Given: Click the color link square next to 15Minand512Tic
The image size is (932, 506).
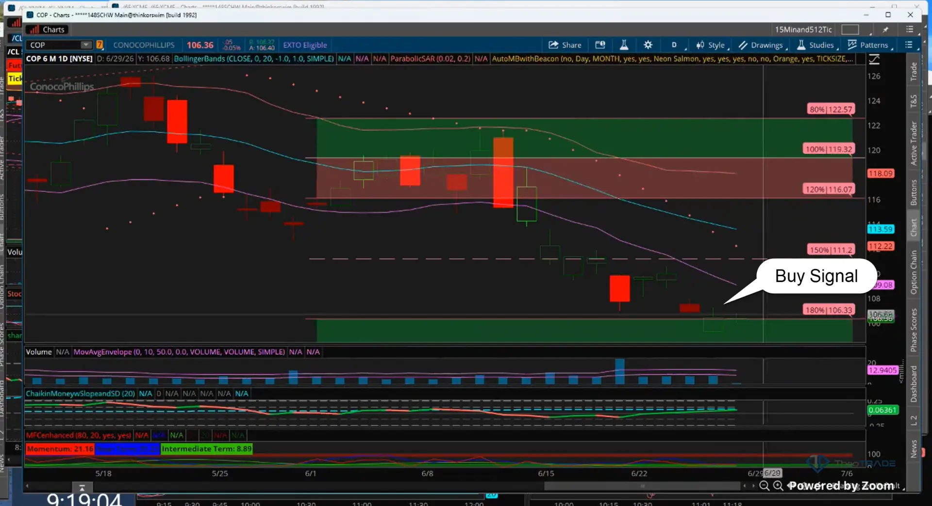Looking at the screenshot, I should click(850, 30).
